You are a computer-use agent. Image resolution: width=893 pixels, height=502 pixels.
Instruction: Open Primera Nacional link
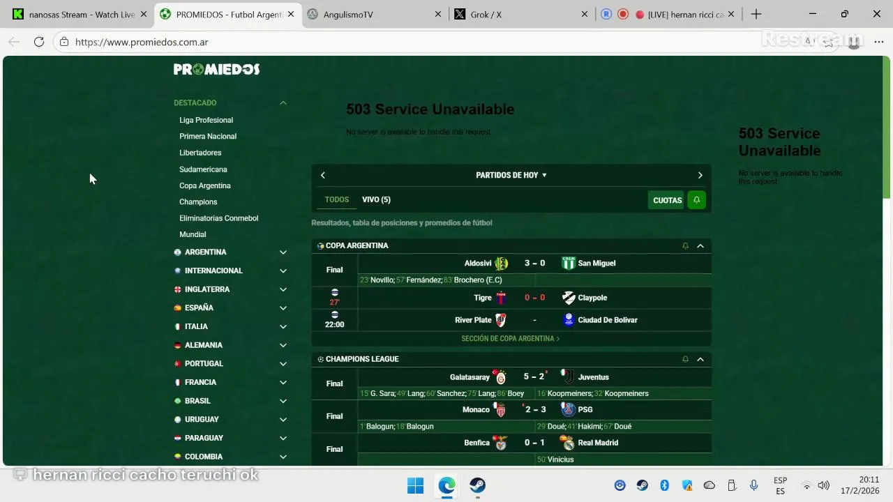point(208,136)
